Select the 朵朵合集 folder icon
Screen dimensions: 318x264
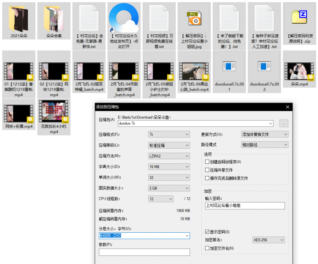[54, 18]
